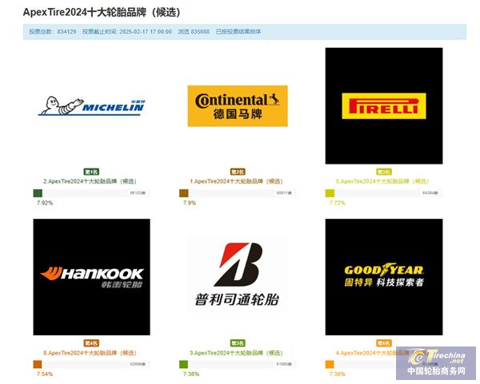Open link '2.ApexTire2024十大轮胎品牌（候选）'
The image size is (480, 384).
[90, 181]
